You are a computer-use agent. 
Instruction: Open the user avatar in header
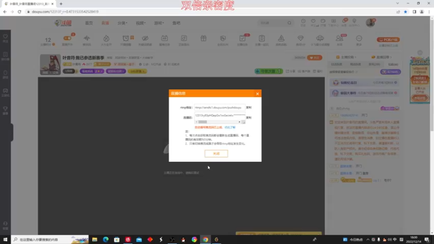[370, 23]
